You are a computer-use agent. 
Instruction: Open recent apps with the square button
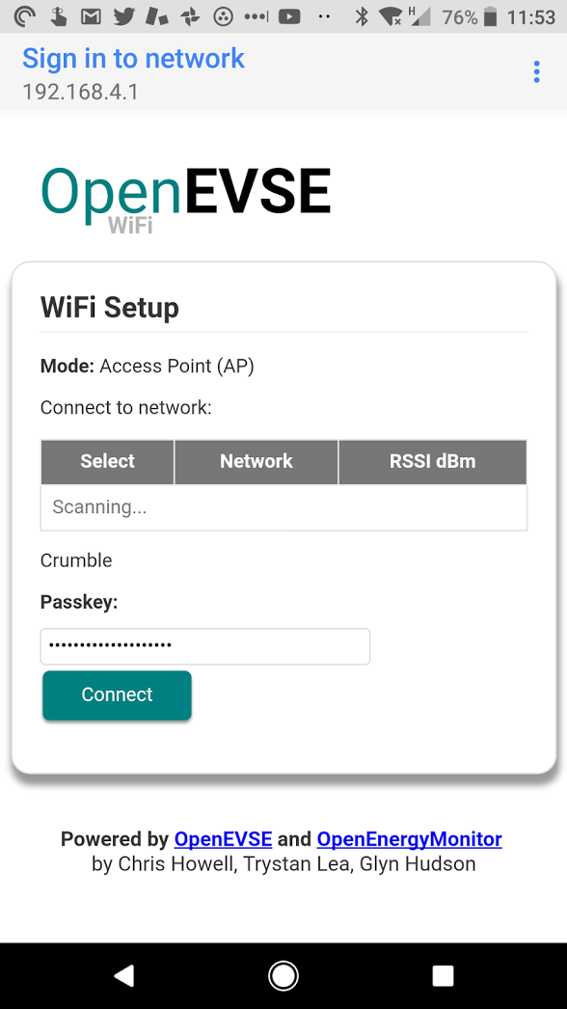tap(443, 975)
